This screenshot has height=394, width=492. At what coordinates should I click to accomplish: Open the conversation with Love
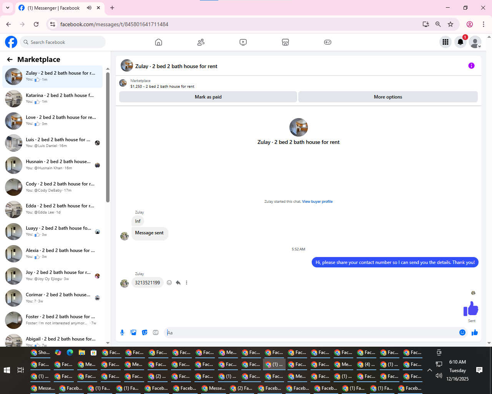coord(53,121)
